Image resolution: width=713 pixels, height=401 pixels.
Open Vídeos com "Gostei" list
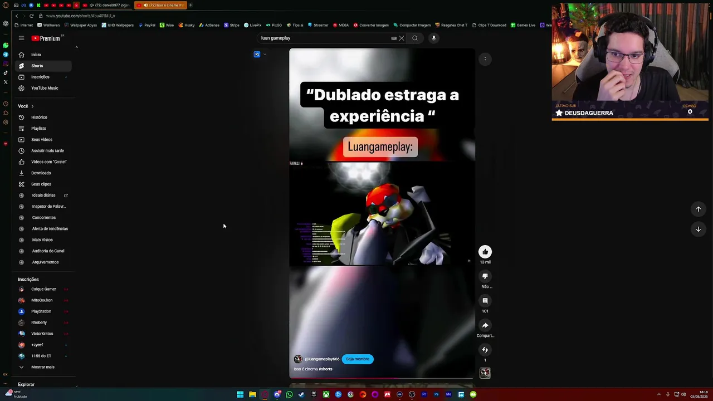tap(43, 162)
